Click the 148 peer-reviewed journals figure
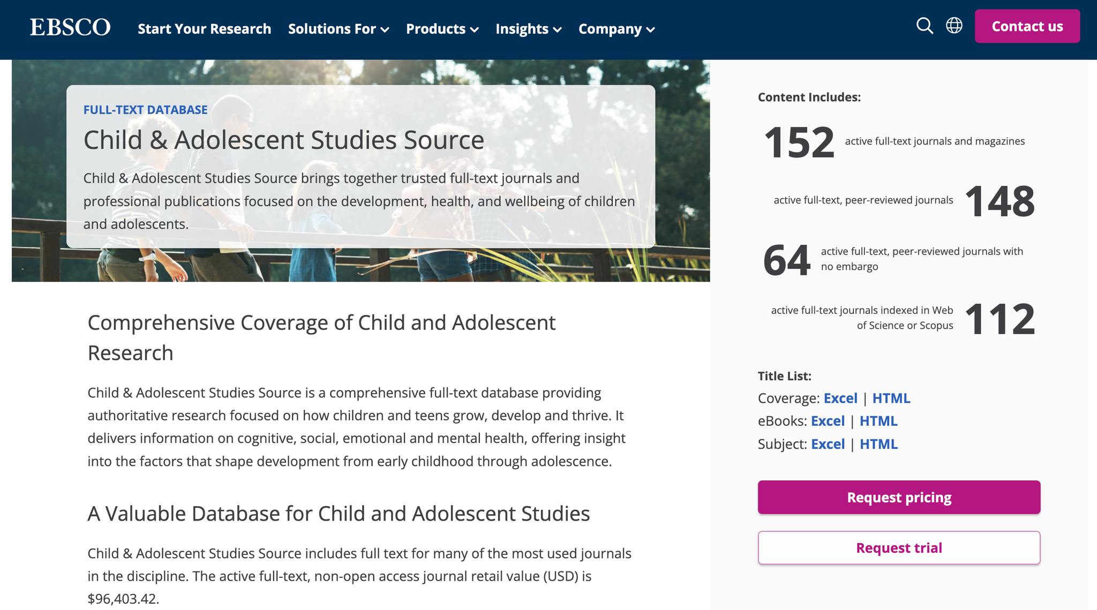Screen dimensions: 1097x610 coord(1000,201)
